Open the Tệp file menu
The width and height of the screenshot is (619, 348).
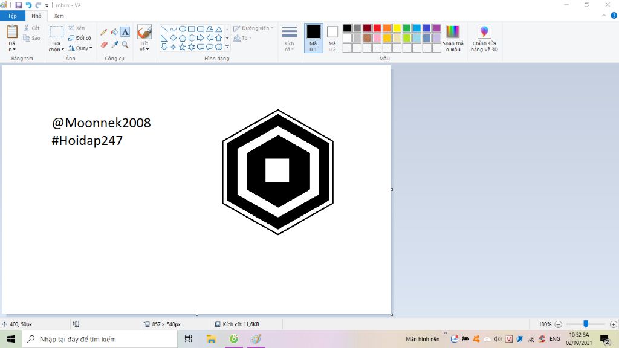coord(12,16)
